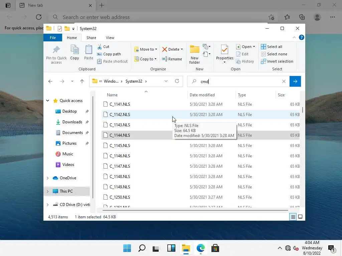The height and width of the screenshot is (256, 342).
Task: Select file C_1148.NLS
Action: 120,177
